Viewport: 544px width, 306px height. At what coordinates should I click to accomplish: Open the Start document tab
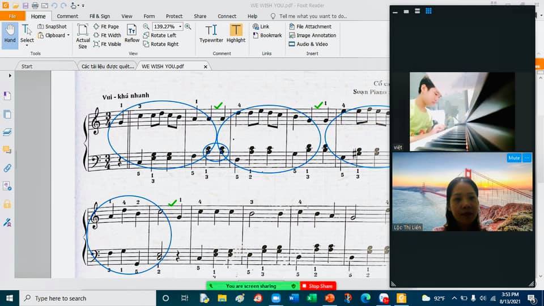point(27,66)
